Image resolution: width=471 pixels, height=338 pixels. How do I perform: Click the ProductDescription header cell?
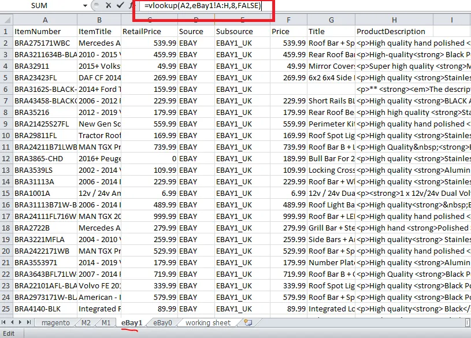click(x=394, y=32)
